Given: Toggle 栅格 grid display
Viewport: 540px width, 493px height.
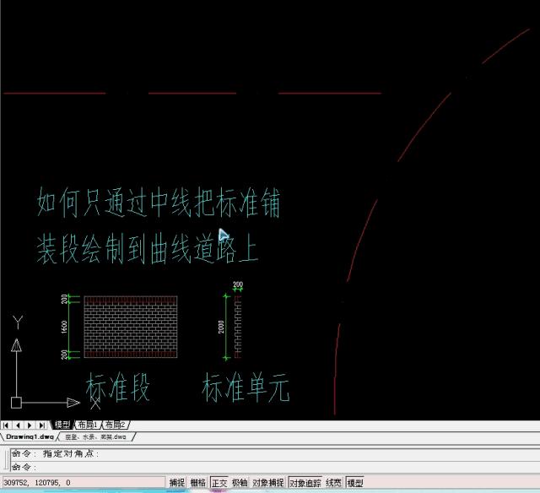Looking at the screenshot, I should (198, 483).
